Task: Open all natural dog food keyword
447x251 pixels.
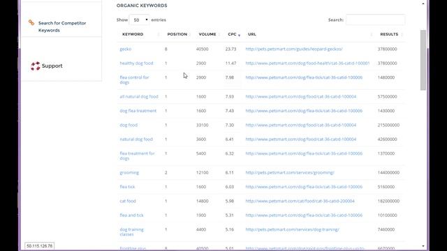Action: (x=139, y=96)
